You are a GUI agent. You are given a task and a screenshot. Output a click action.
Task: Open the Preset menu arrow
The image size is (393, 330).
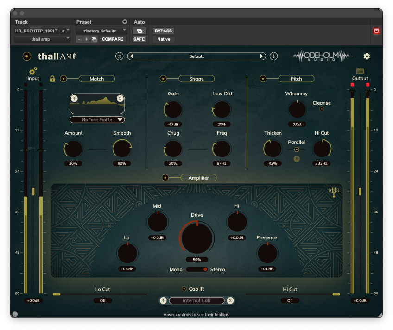pyautogui.click(x=124, y=22)
